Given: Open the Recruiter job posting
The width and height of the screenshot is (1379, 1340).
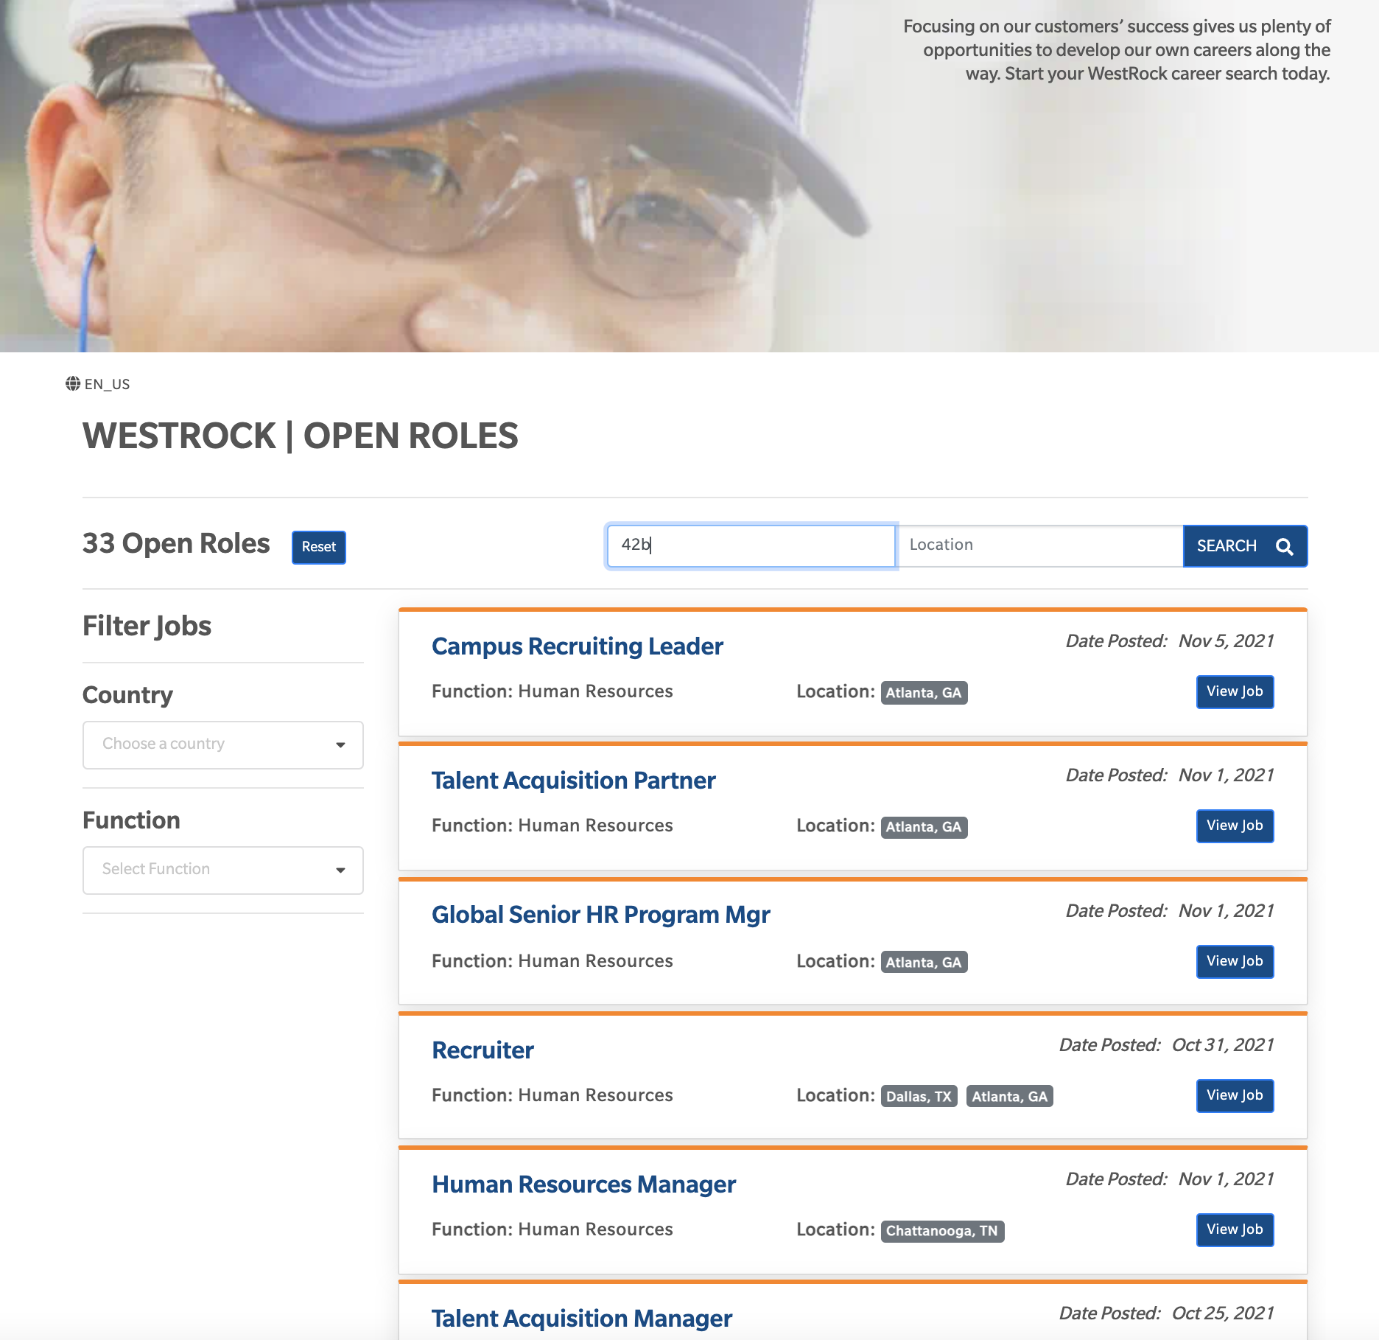Looking at the screenshot, I should pyautogui.click(x=483, y=1050).
